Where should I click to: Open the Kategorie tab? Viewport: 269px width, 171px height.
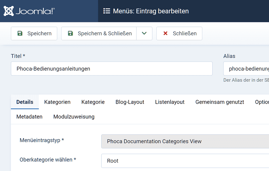93,102
